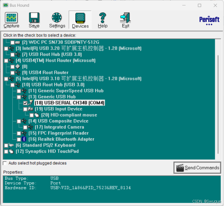Screen dimensions: 224x206
Task: Check the WDC PC SN730 checkbox
Action: tap(13, 42)
